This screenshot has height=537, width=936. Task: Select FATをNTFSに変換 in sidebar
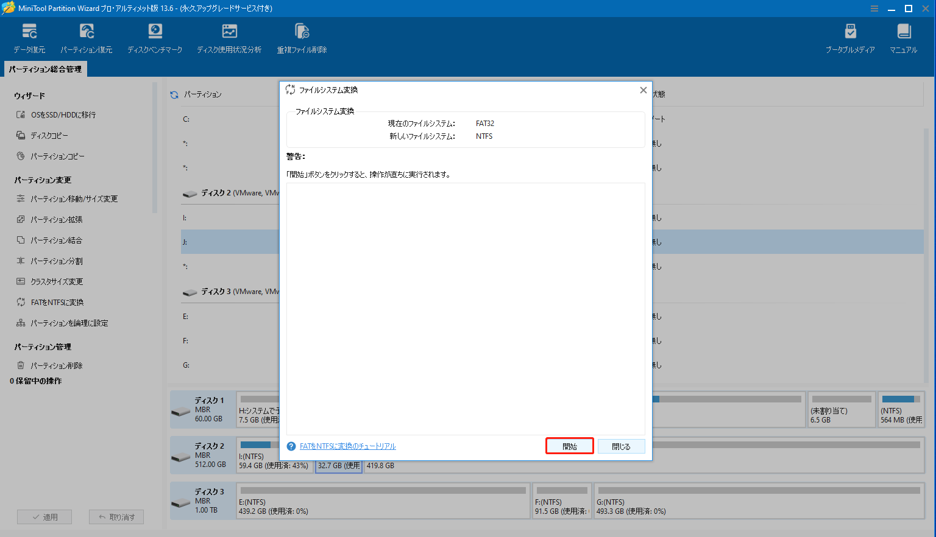(x=57, y=302)
